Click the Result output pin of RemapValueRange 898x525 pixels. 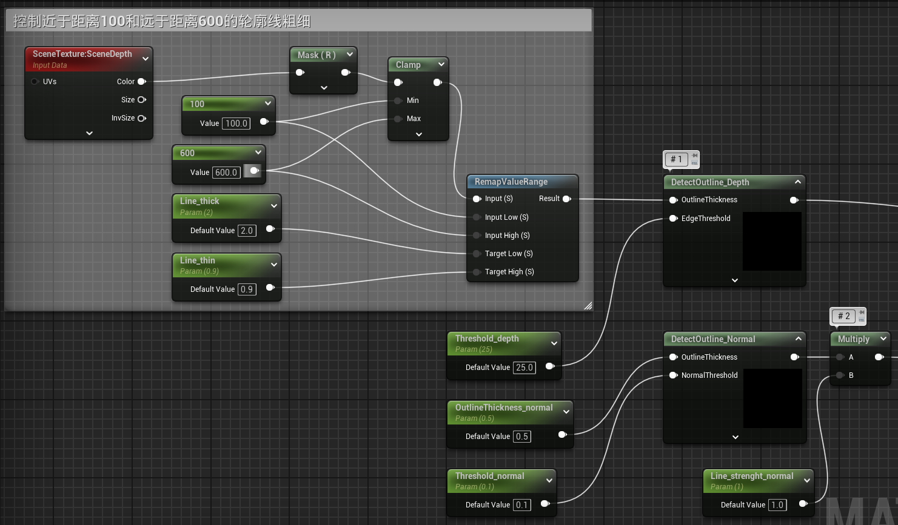[x=566, y=199]
